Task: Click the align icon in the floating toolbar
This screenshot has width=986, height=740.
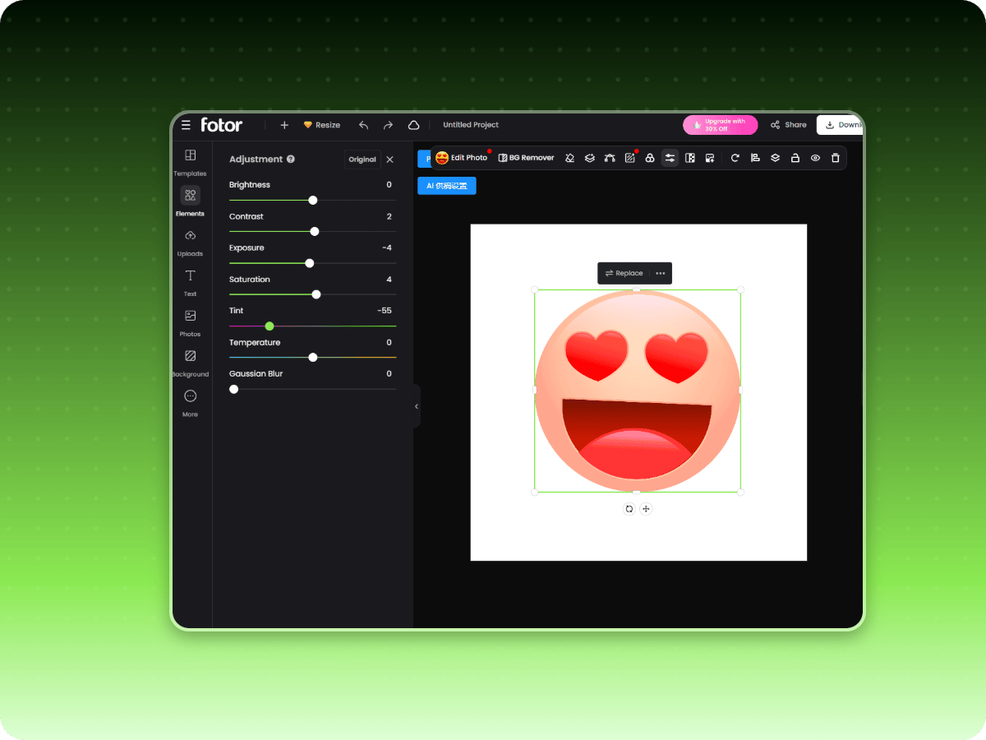Action: pos(755,158)
